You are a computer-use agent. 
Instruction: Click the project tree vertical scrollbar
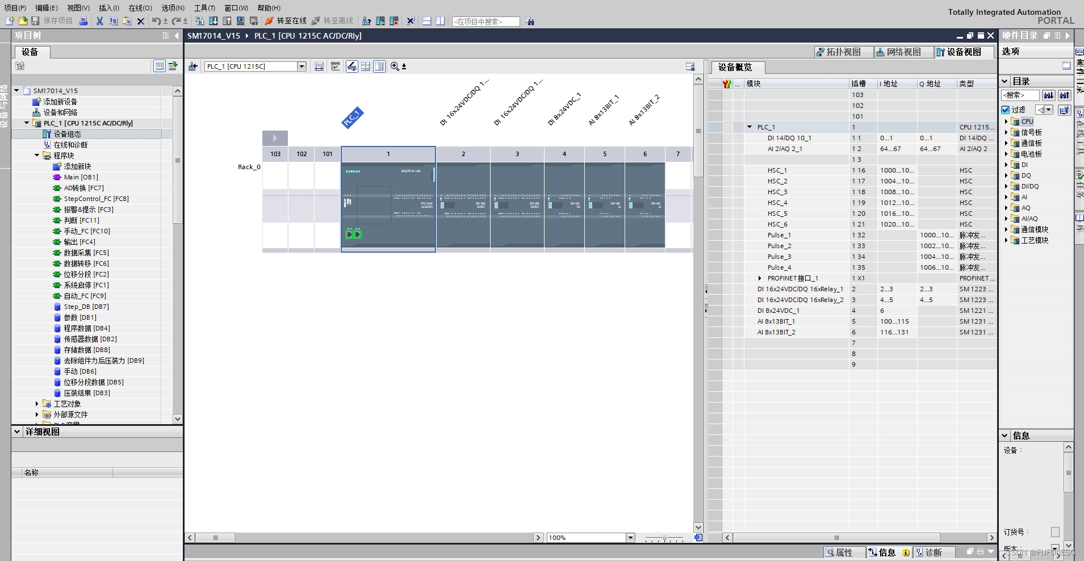click(178, 161)
